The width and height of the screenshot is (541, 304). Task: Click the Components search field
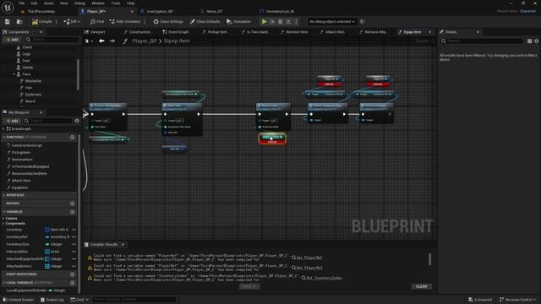[52, 40]
